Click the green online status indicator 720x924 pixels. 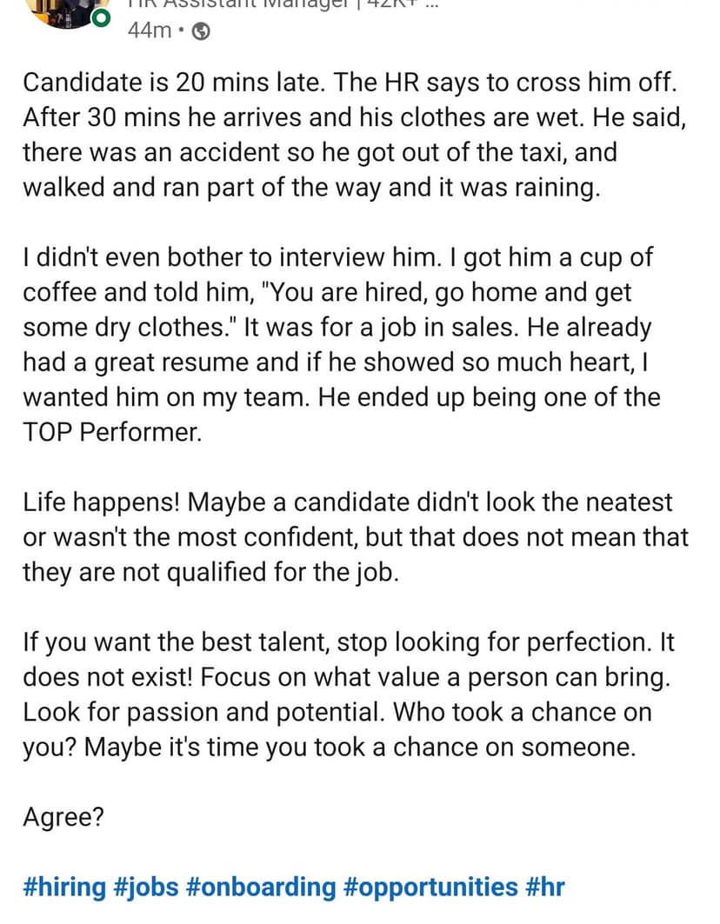click(101, 18)
